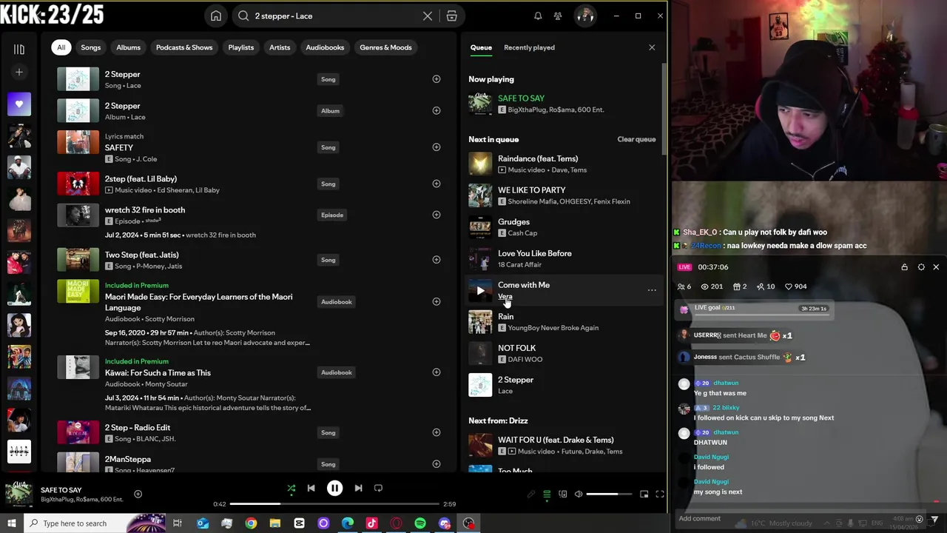Filter results by Songs
Viewport: 947px width, 533px height.
91,47
